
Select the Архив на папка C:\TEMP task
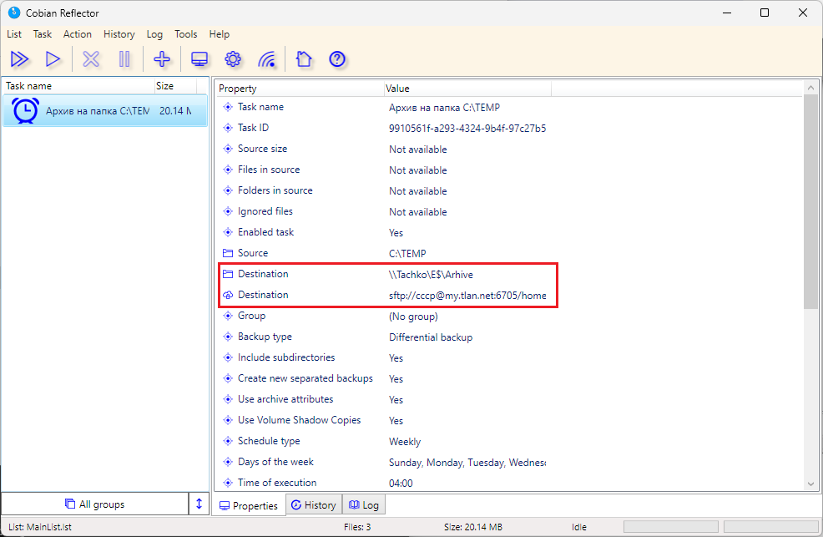[105, 111]
